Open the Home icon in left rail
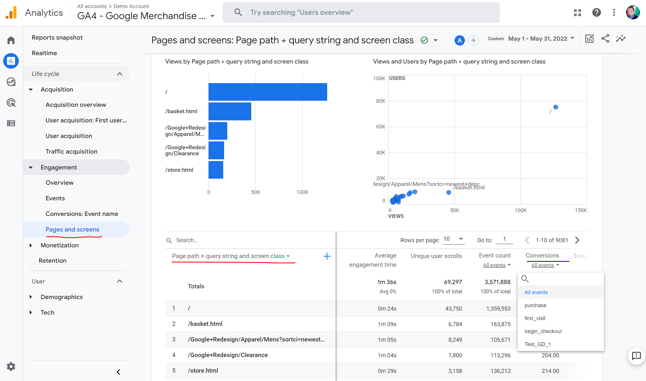Image resolution: width=646 pixels, height=381 pixels. point(11,40)
